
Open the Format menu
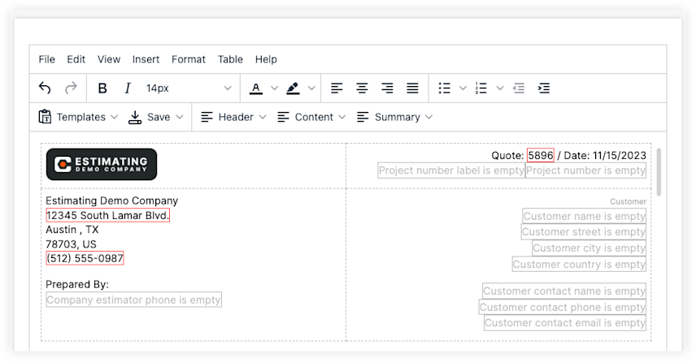(x=188, y=59)
